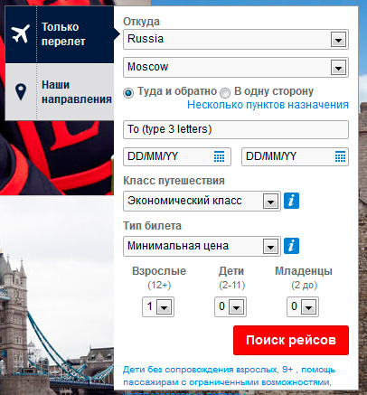The image size is (367, 395).
Task: Click the map pin destinations icon
Action: [21, 92]
